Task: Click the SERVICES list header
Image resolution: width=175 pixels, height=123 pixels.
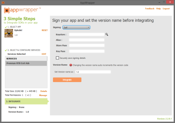Action: pos(26,59)
